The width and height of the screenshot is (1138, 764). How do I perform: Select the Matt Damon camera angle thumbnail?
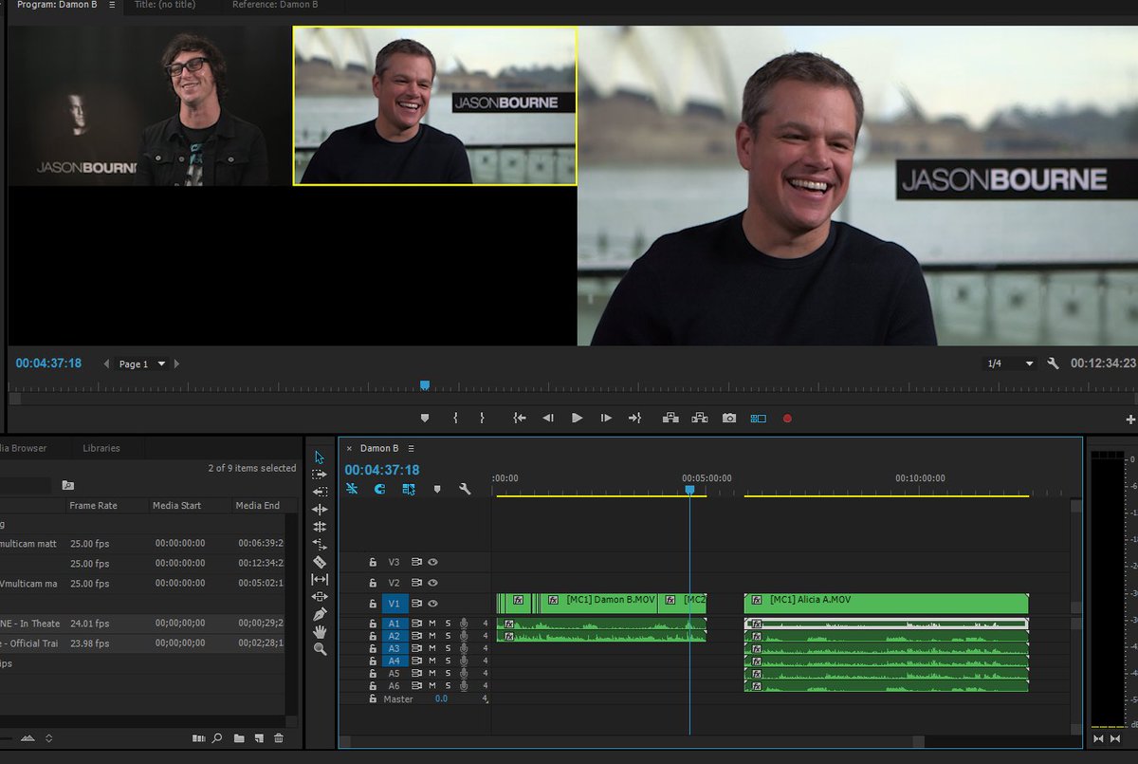click(x=434, y=105)
